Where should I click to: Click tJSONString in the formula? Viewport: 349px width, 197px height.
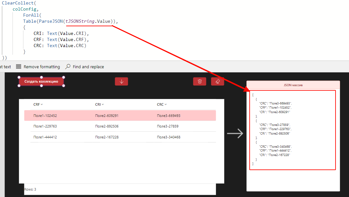pyautogui.click(x=80, y=21)
